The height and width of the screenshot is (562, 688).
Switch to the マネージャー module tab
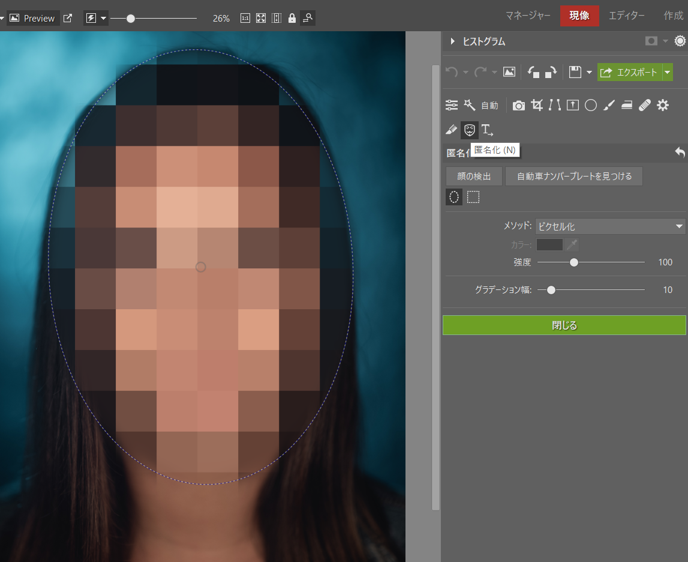tap(528, 16)
